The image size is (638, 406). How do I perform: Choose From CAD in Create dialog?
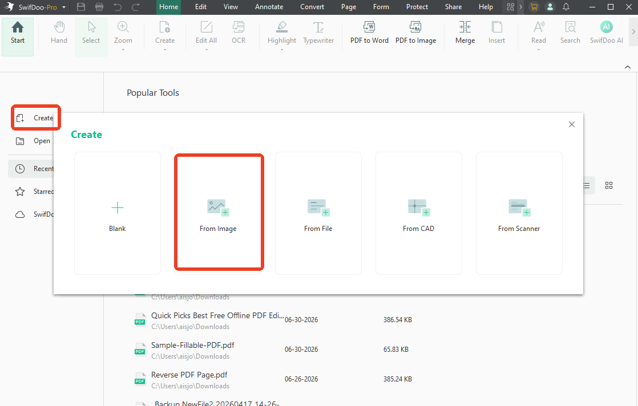tap(419, 213)
